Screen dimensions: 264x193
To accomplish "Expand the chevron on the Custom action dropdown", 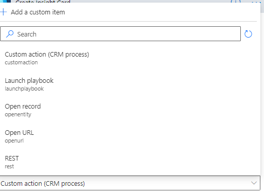I will 254,183.
